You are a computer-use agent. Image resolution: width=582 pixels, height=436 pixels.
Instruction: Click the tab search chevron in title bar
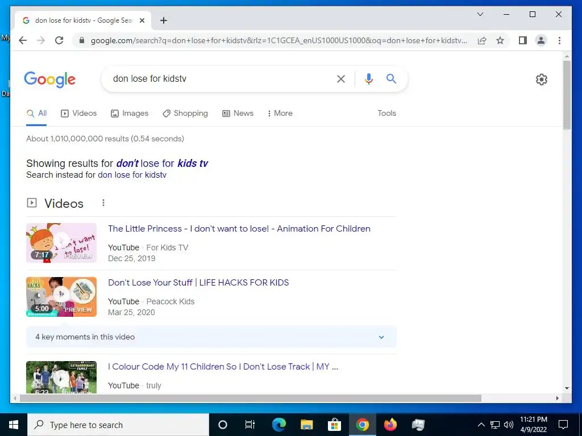point(480,14)
